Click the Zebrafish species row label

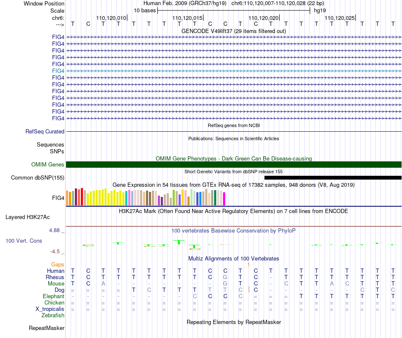click(53, 315)
